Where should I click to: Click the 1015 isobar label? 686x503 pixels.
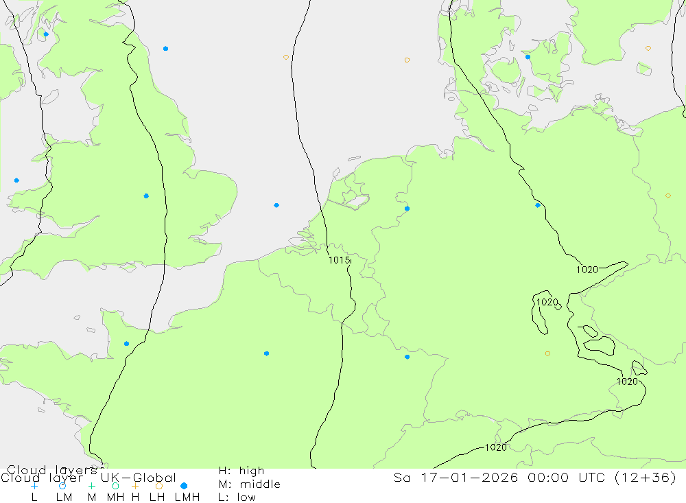[339, 261]
